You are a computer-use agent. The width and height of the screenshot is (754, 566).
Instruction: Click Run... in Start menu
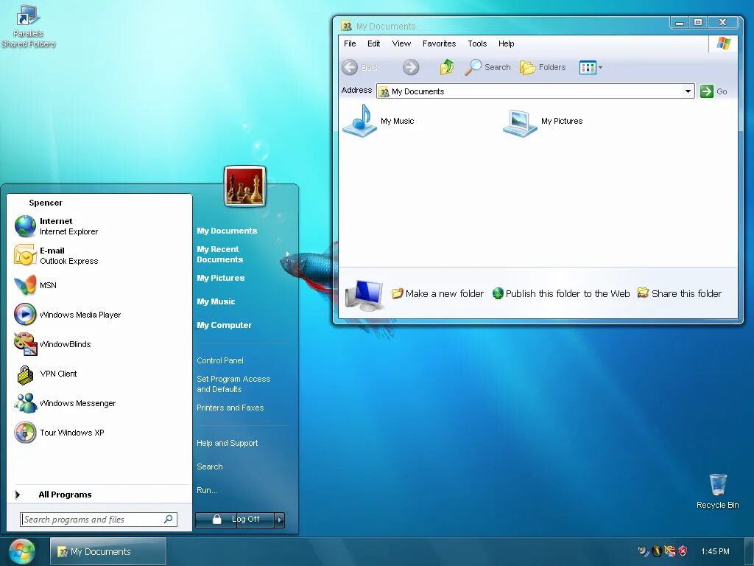coord(207,490)
